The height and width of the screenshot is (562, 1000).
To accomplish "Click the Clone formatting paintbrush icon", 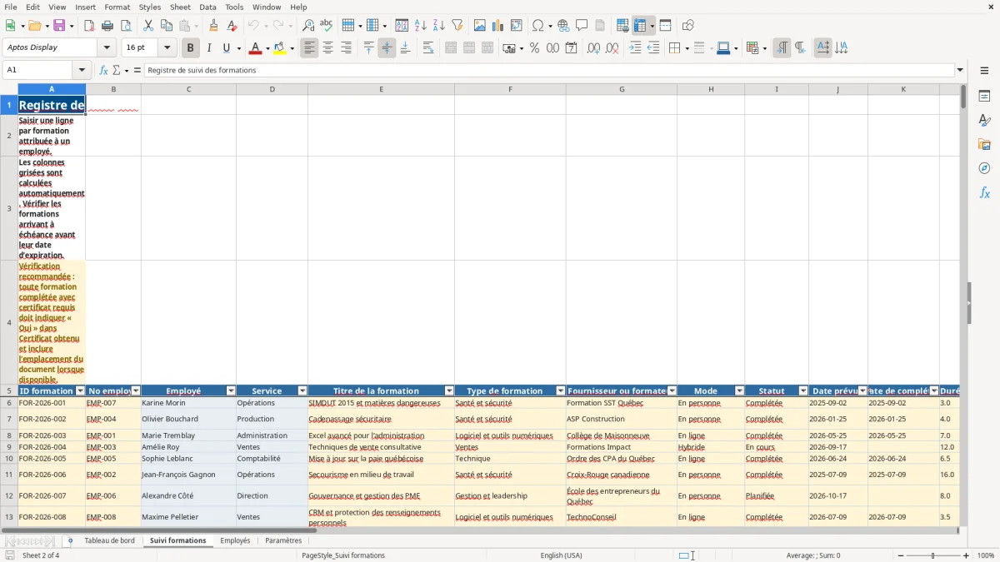I will pos(213,26).
